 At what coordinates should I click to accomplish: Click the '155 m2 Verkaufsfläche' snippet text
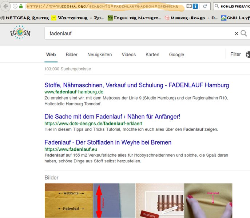(136, 158)
